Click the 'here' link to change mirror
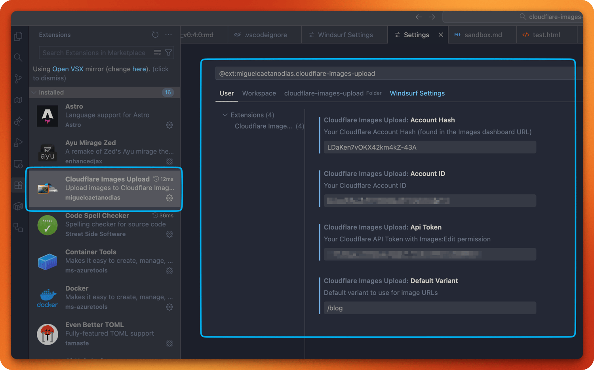This screenshot has height=370, width=594. tap(139, 69)
